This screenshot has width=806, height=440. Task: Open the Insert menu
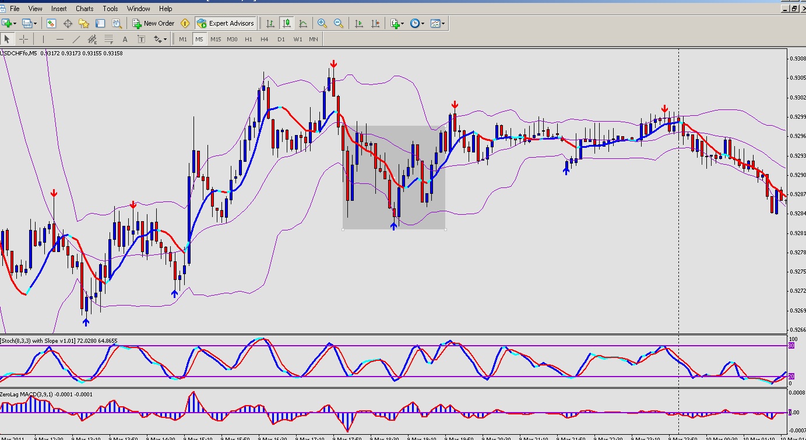tap(59, 9)
